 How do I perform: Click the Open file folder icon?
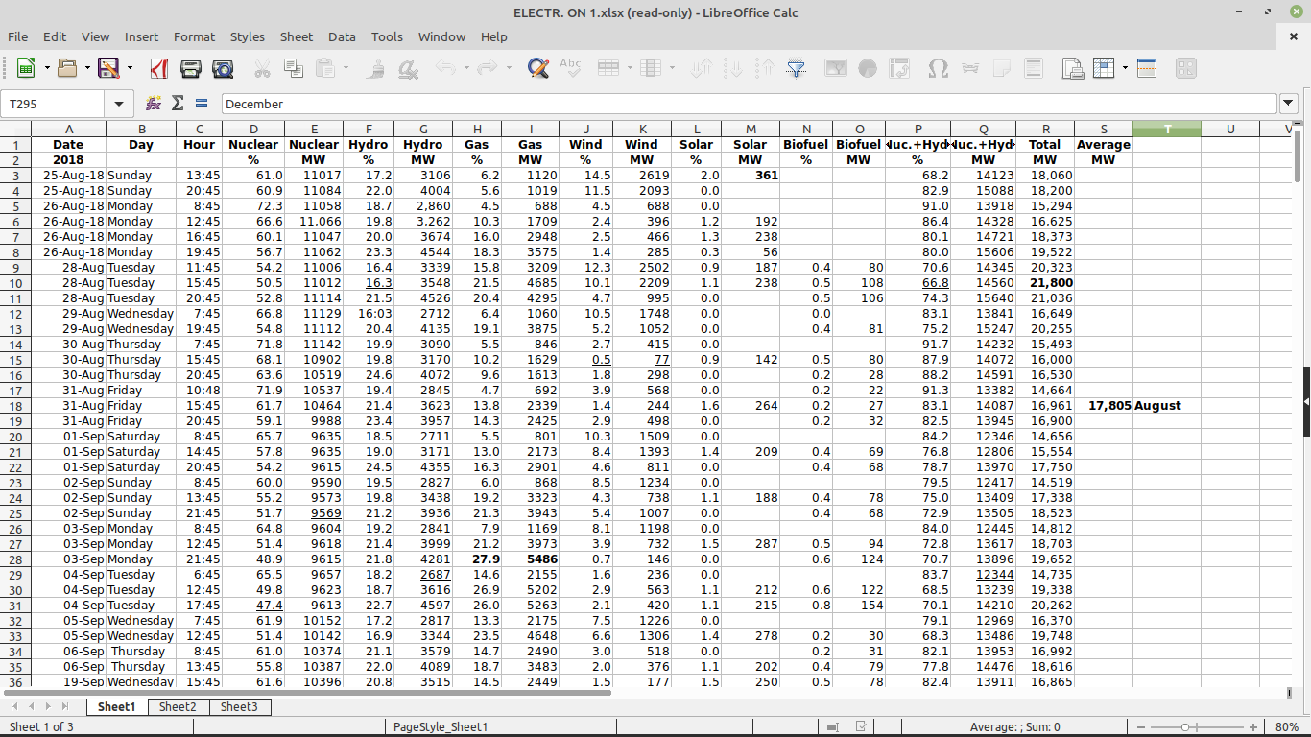(67, 68)
